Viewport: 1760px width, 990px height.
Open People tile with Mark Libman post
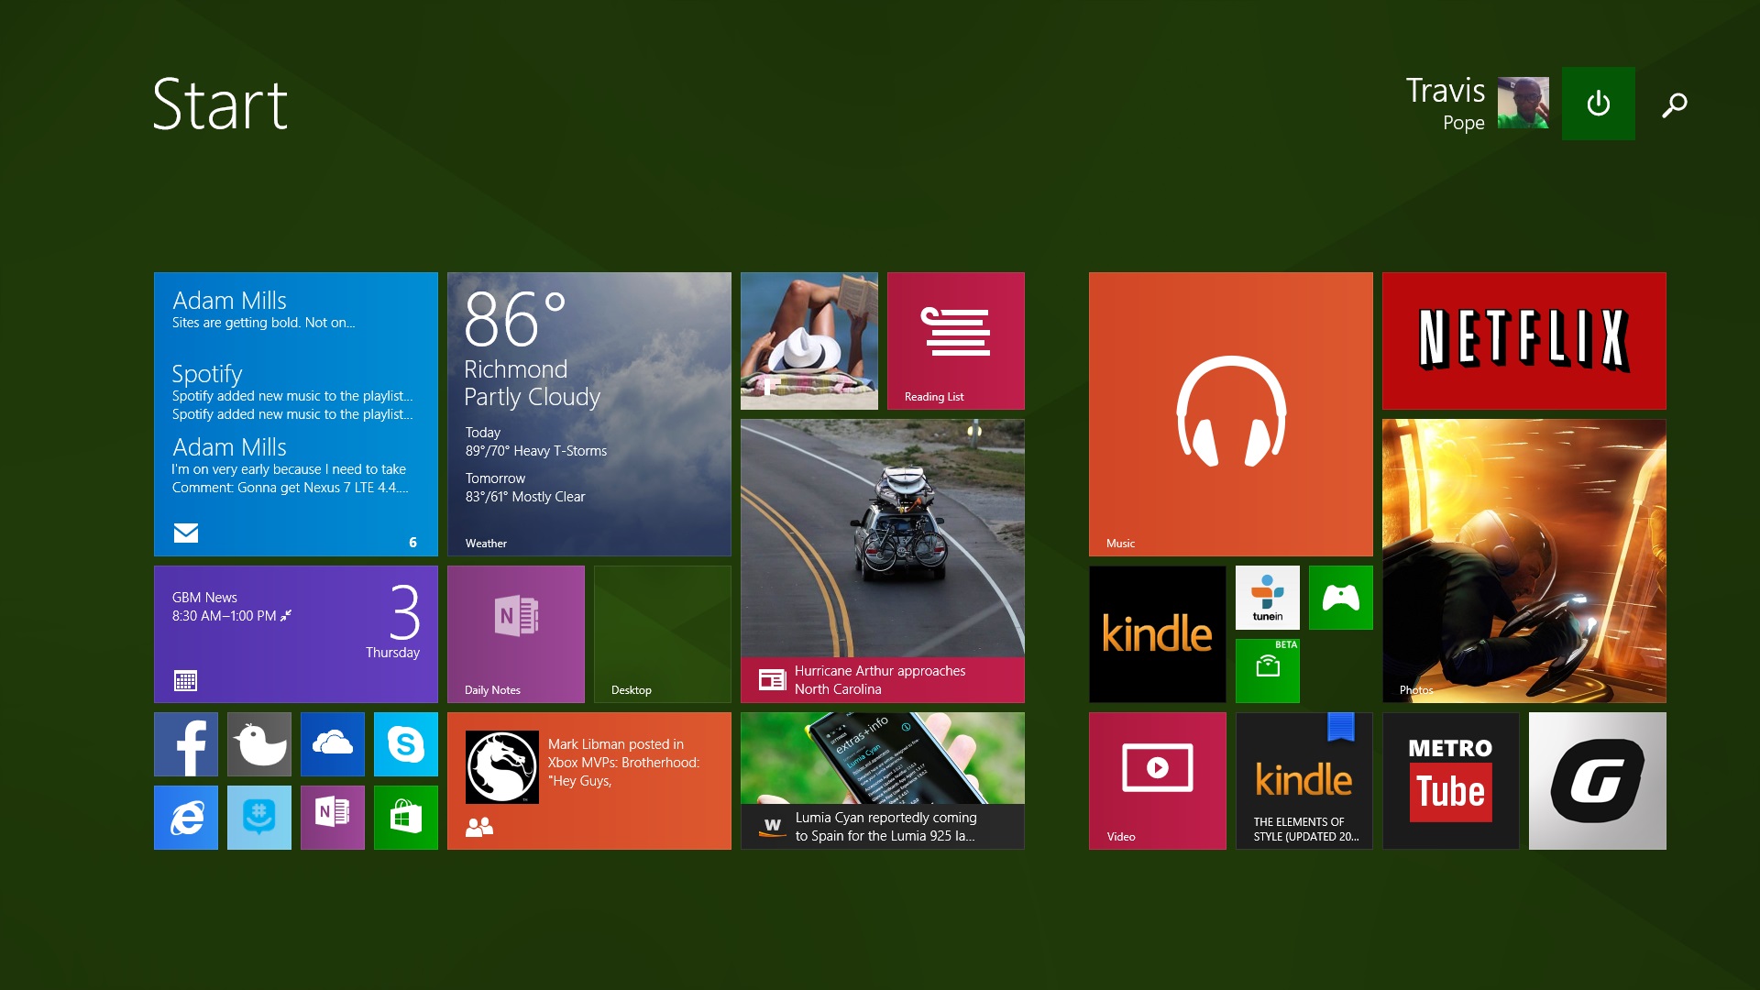pyautogui.click(x=589, y=781)
